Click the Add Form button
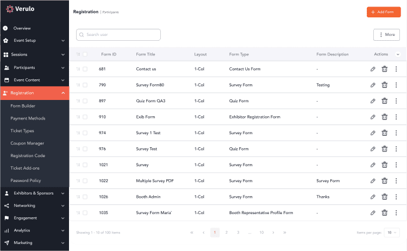Viewport: 407px width, 251px height. click(x=384, y=12)
